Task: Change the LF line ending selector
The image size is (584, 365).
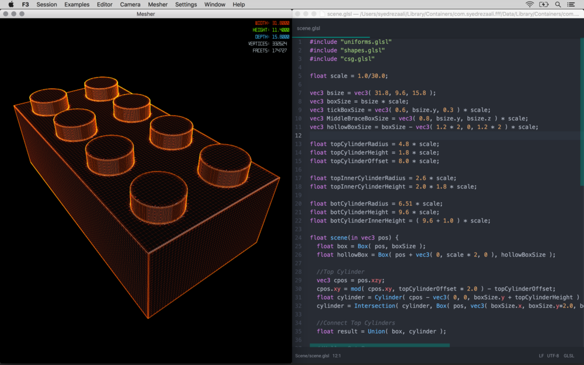Action: click(x=541, y=356)
